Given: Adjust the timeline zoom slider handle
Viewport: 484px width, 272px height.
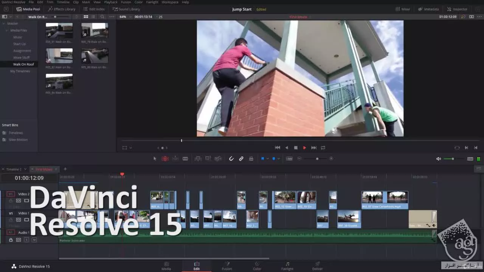Looking at the screenshot, I should coord(317,159).
